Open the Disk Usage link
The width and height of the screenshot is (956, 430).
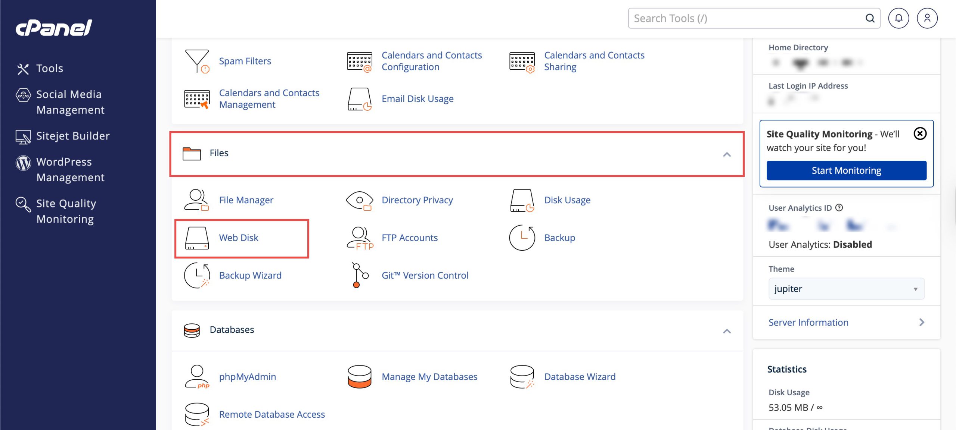point(567,200)
